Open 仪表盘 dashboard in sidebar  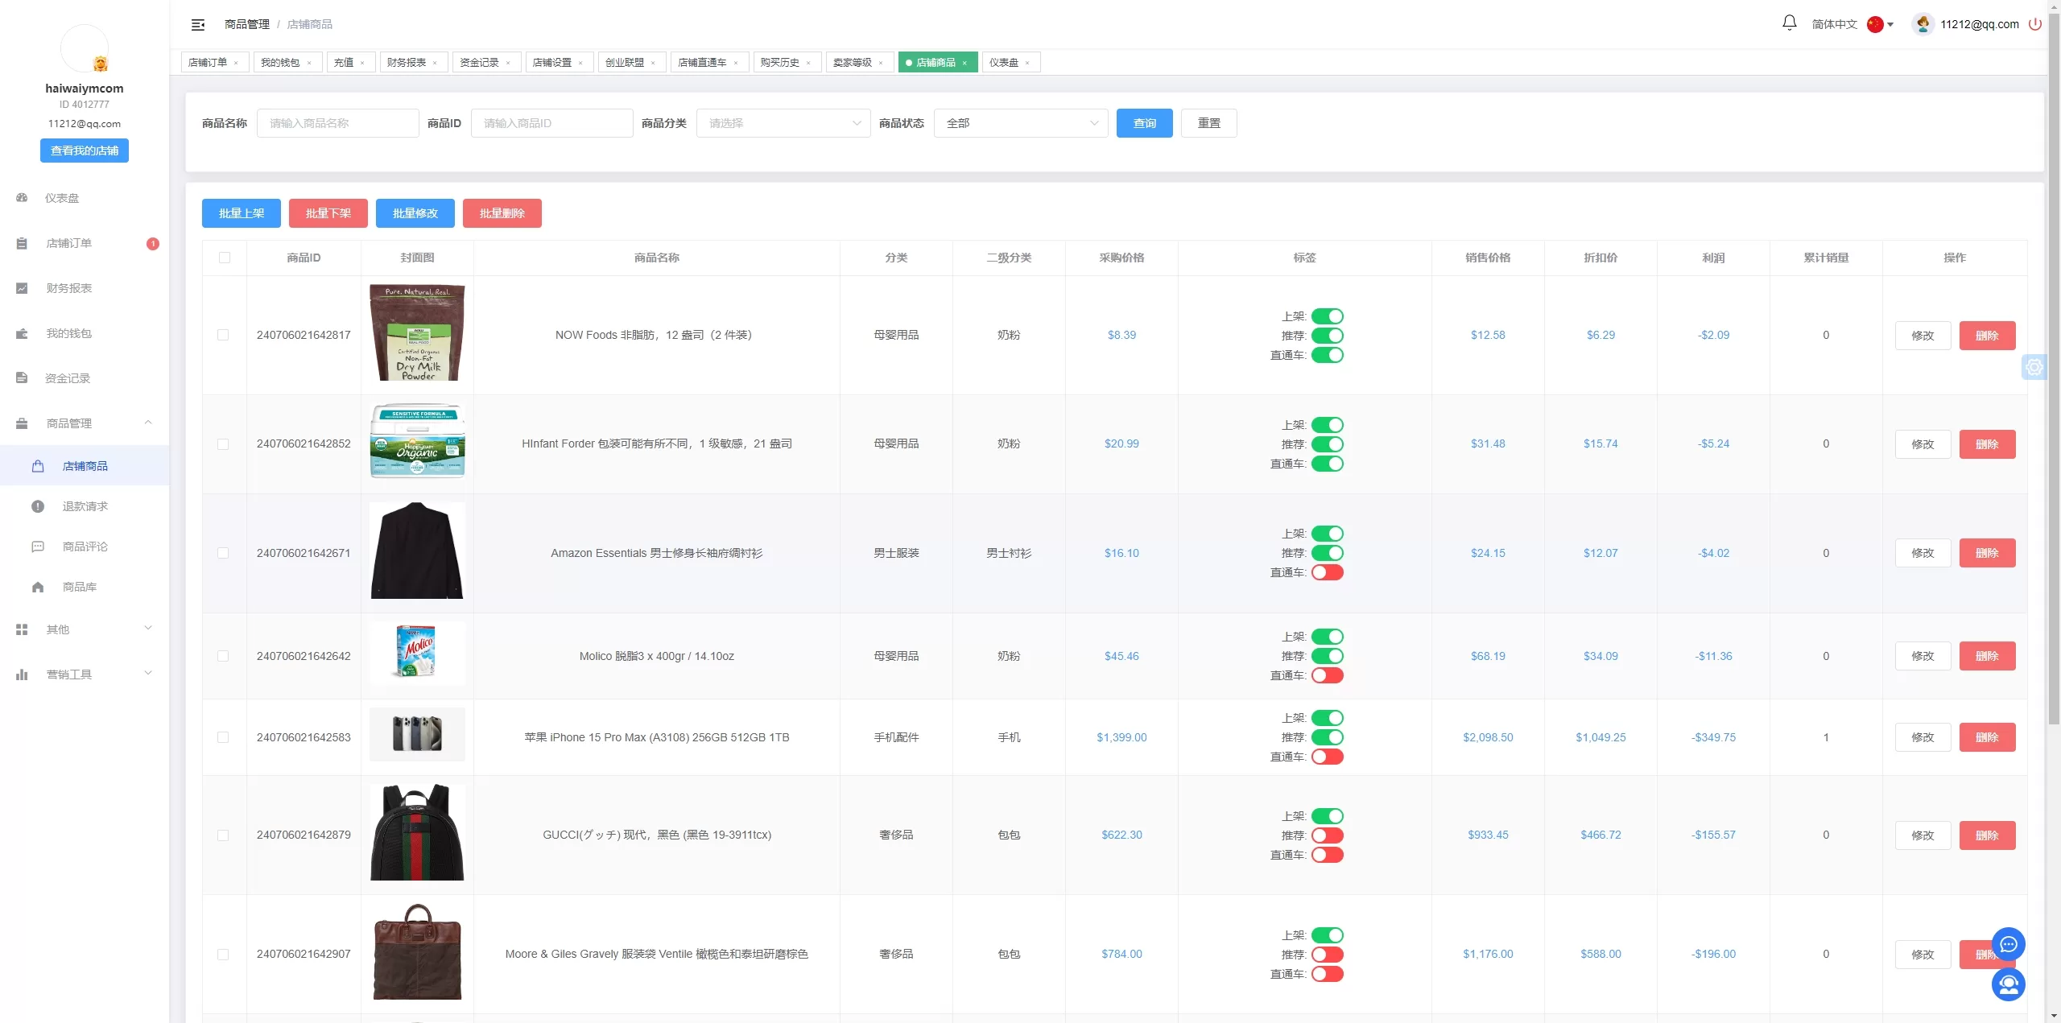pyautogui.click(x=62, y=198)
